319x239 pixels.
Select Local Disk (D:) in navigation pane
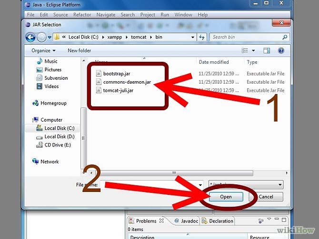click(x=60, y=136)
